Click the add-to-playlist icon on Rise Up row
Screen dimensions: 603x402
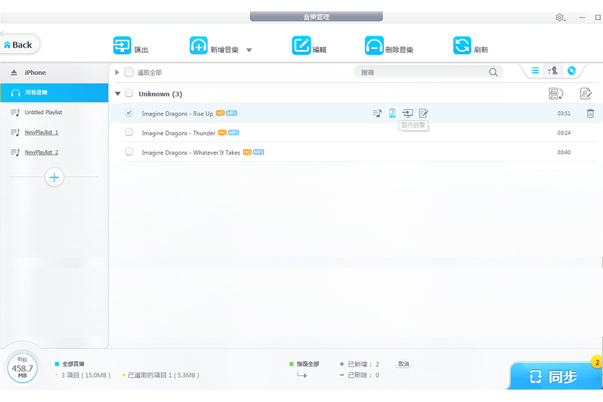[x=377, y=113]
